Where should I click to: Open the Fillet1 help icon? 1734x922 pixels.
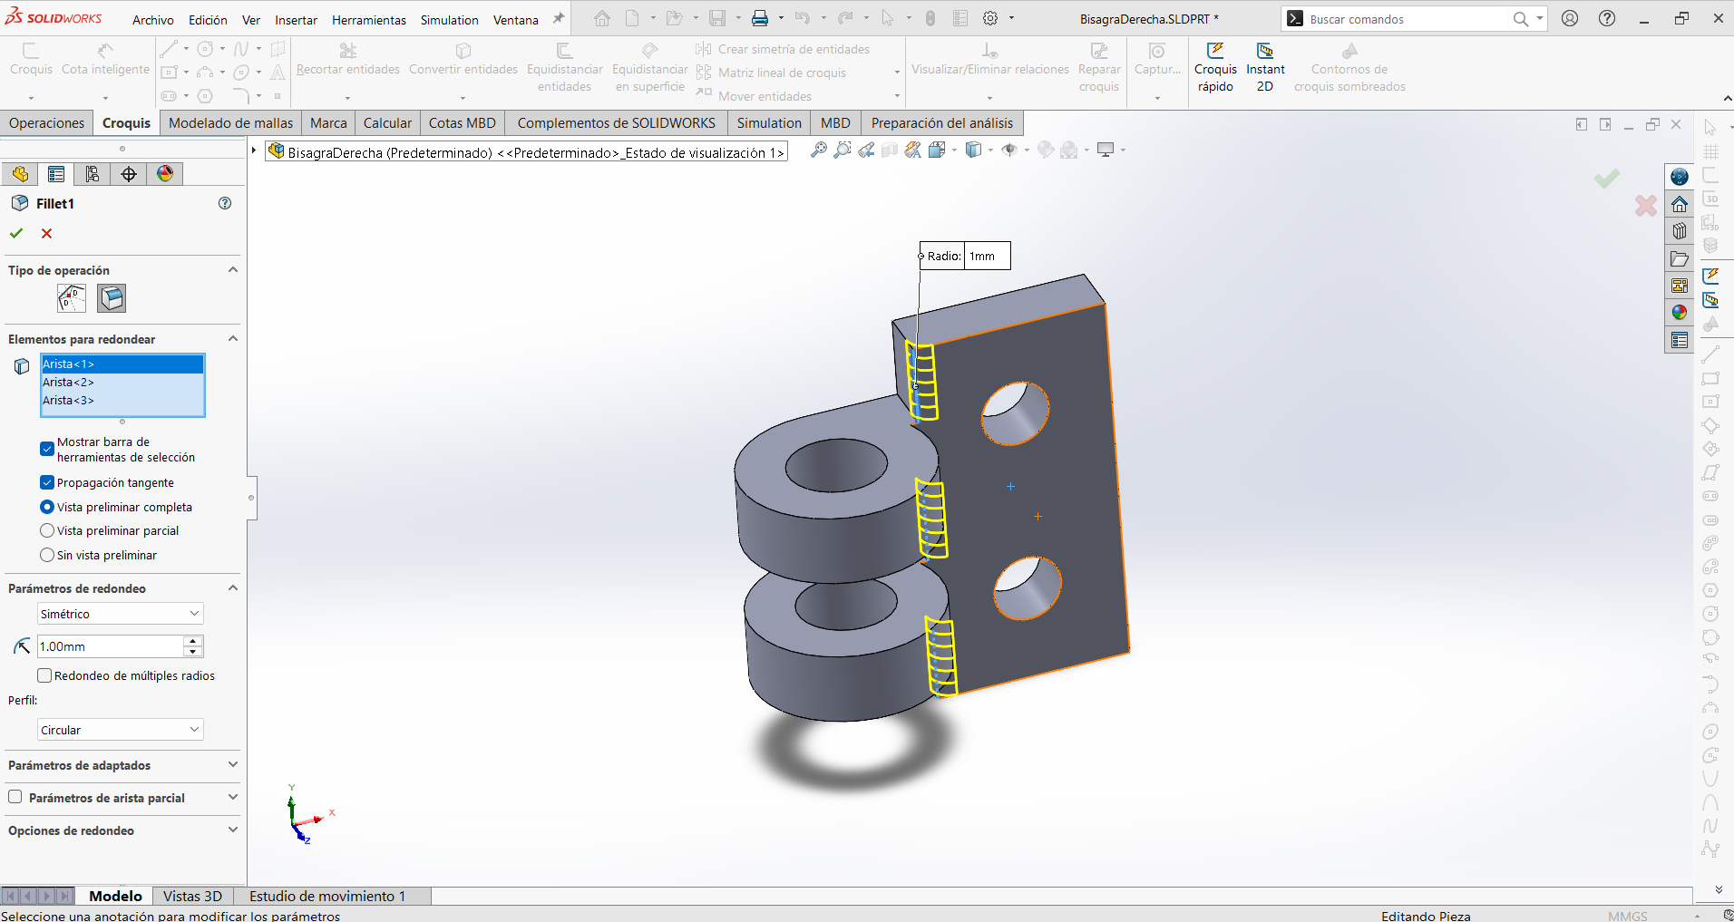pos(225,203)
